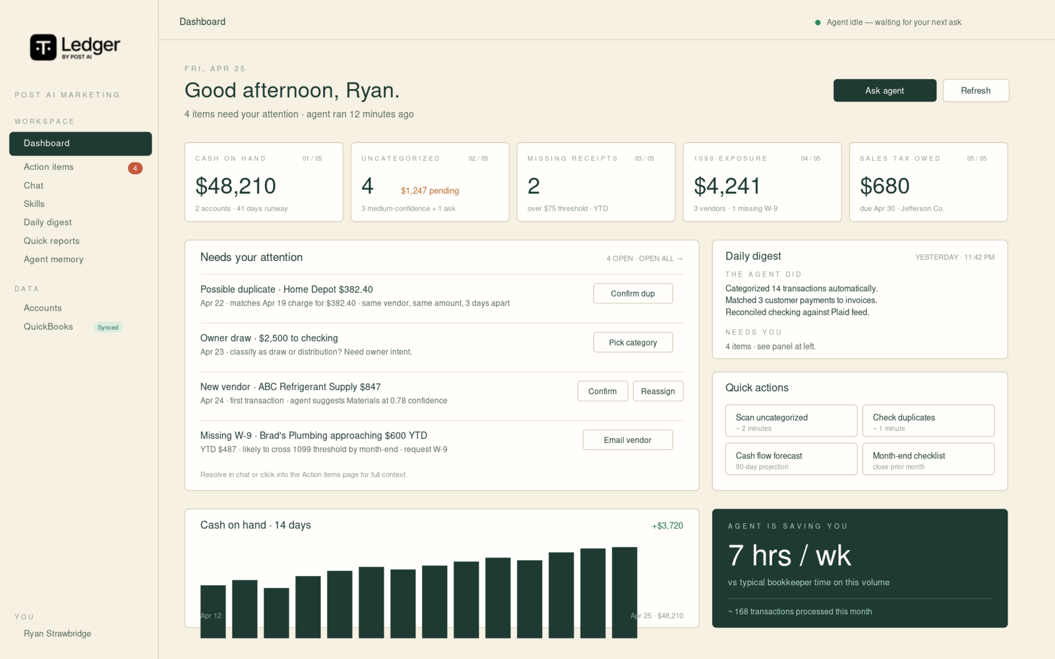The height and width of the screenshot is (659, 1055).
Task: Click the Possible duplicate Home Depot row title
Action: click(x=287, y=290)
